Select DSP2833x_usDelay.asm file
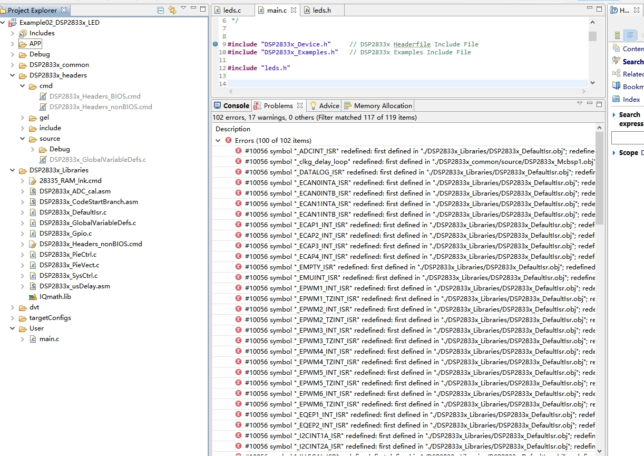Image resolution: width=644 pixels, height=456 pixels. coord(75,286)
